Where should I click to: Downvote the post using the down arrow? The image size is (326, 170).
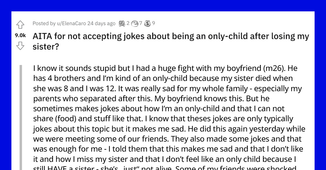[x=20, y=45]
